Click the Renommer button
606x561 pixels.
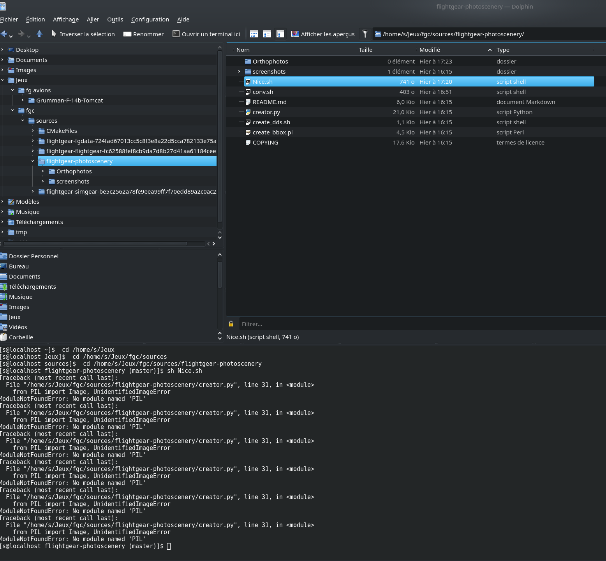[x=144, y=34]
